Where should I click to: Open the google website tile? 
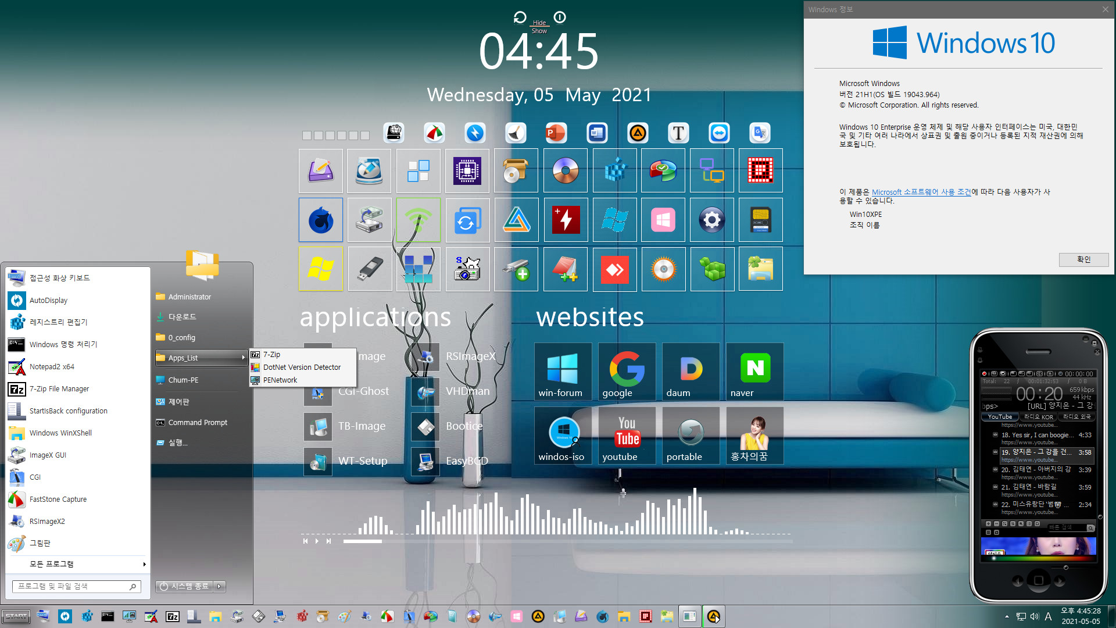627,372
